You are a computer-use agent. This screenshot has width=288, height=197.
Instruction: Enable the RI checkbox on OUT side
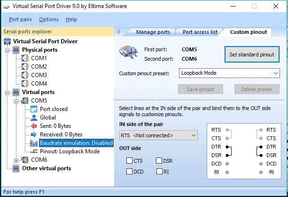(x=159, y=172)
